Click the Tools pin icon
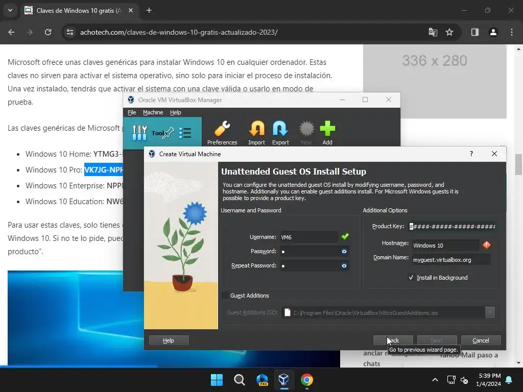 [x=168, y=133]
